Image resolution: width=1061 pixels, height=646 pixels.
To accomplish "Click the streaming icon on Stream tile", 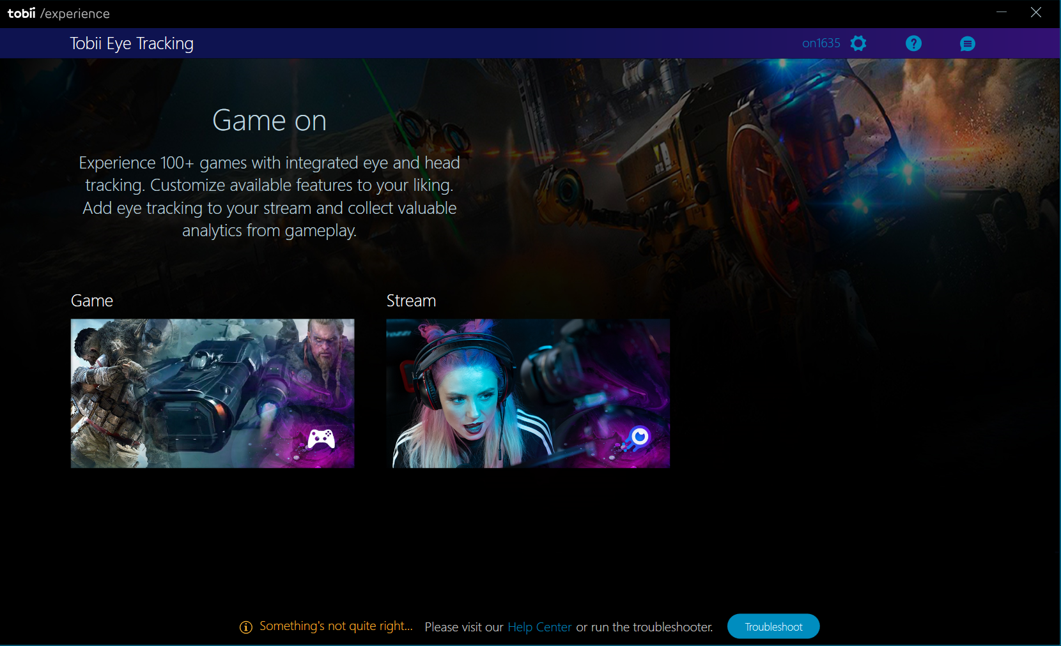I will coord(639,437).
